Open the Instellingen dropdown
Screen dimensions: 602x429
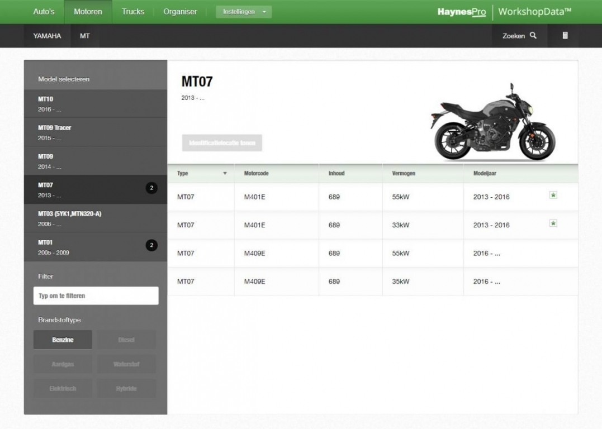244,12
